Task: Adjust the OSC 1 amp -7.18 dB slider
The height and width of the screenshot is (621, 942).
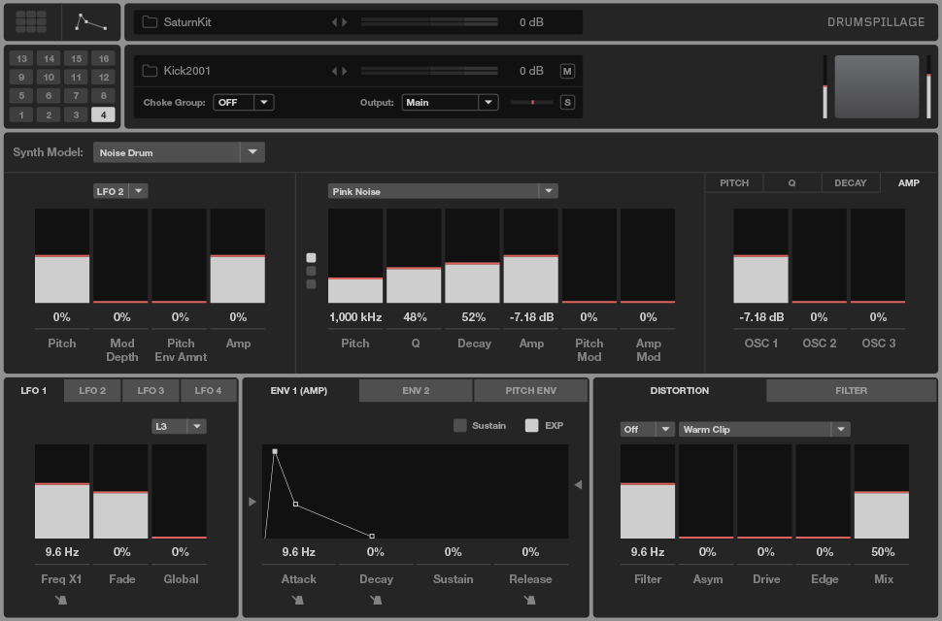Action: point(760,255)
